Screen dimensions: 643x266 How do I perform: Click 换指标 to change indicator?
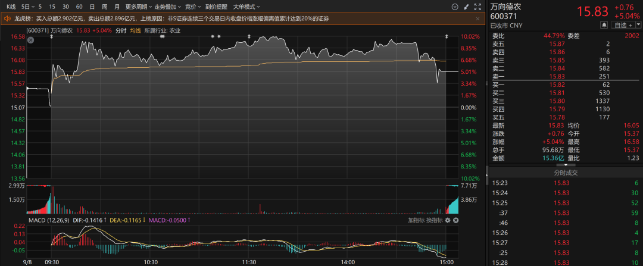pos(434,221)
